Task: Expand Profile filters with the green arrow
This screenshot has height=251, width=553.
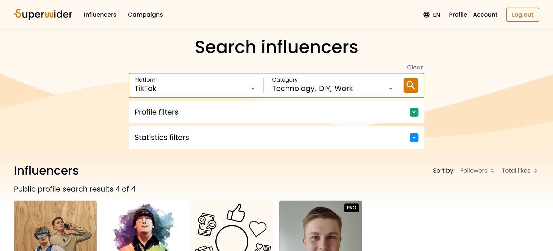Action: 414,112
